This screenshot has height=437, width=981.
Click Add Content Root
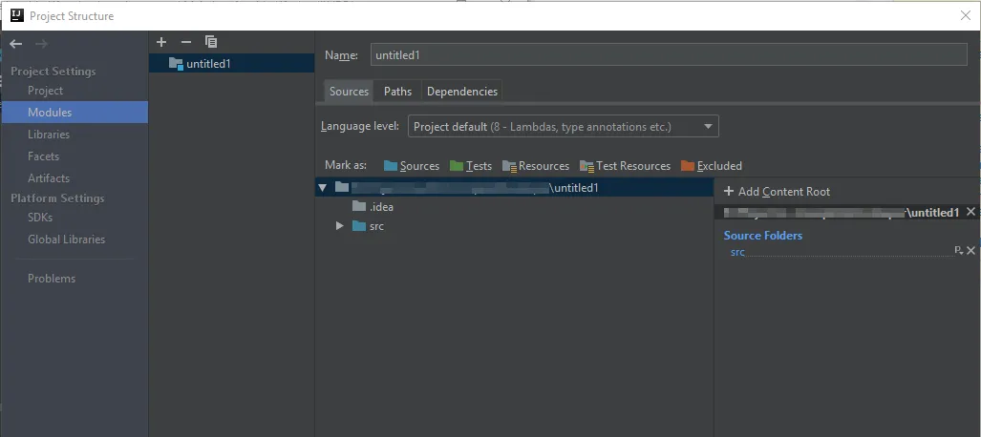click(x=777, y=192)
